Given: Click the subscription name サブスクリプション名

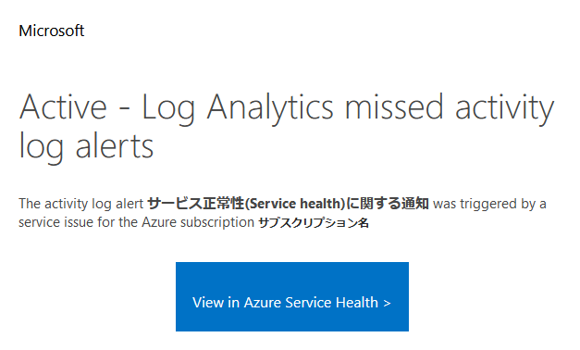Looking at the screenshot, I should [x=314, y=222].
